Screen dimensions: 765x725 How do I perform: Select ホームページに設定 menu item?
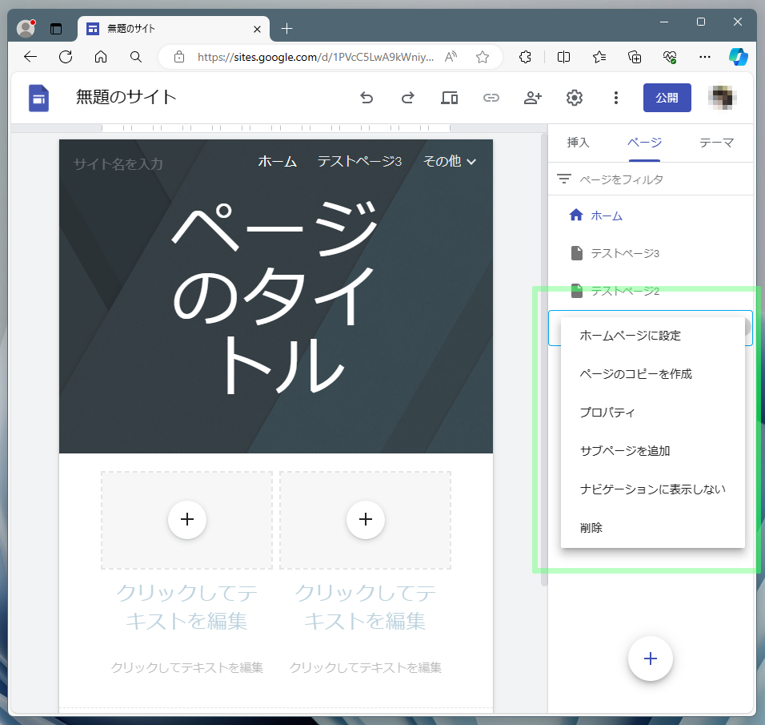click(x=653, y=336)
